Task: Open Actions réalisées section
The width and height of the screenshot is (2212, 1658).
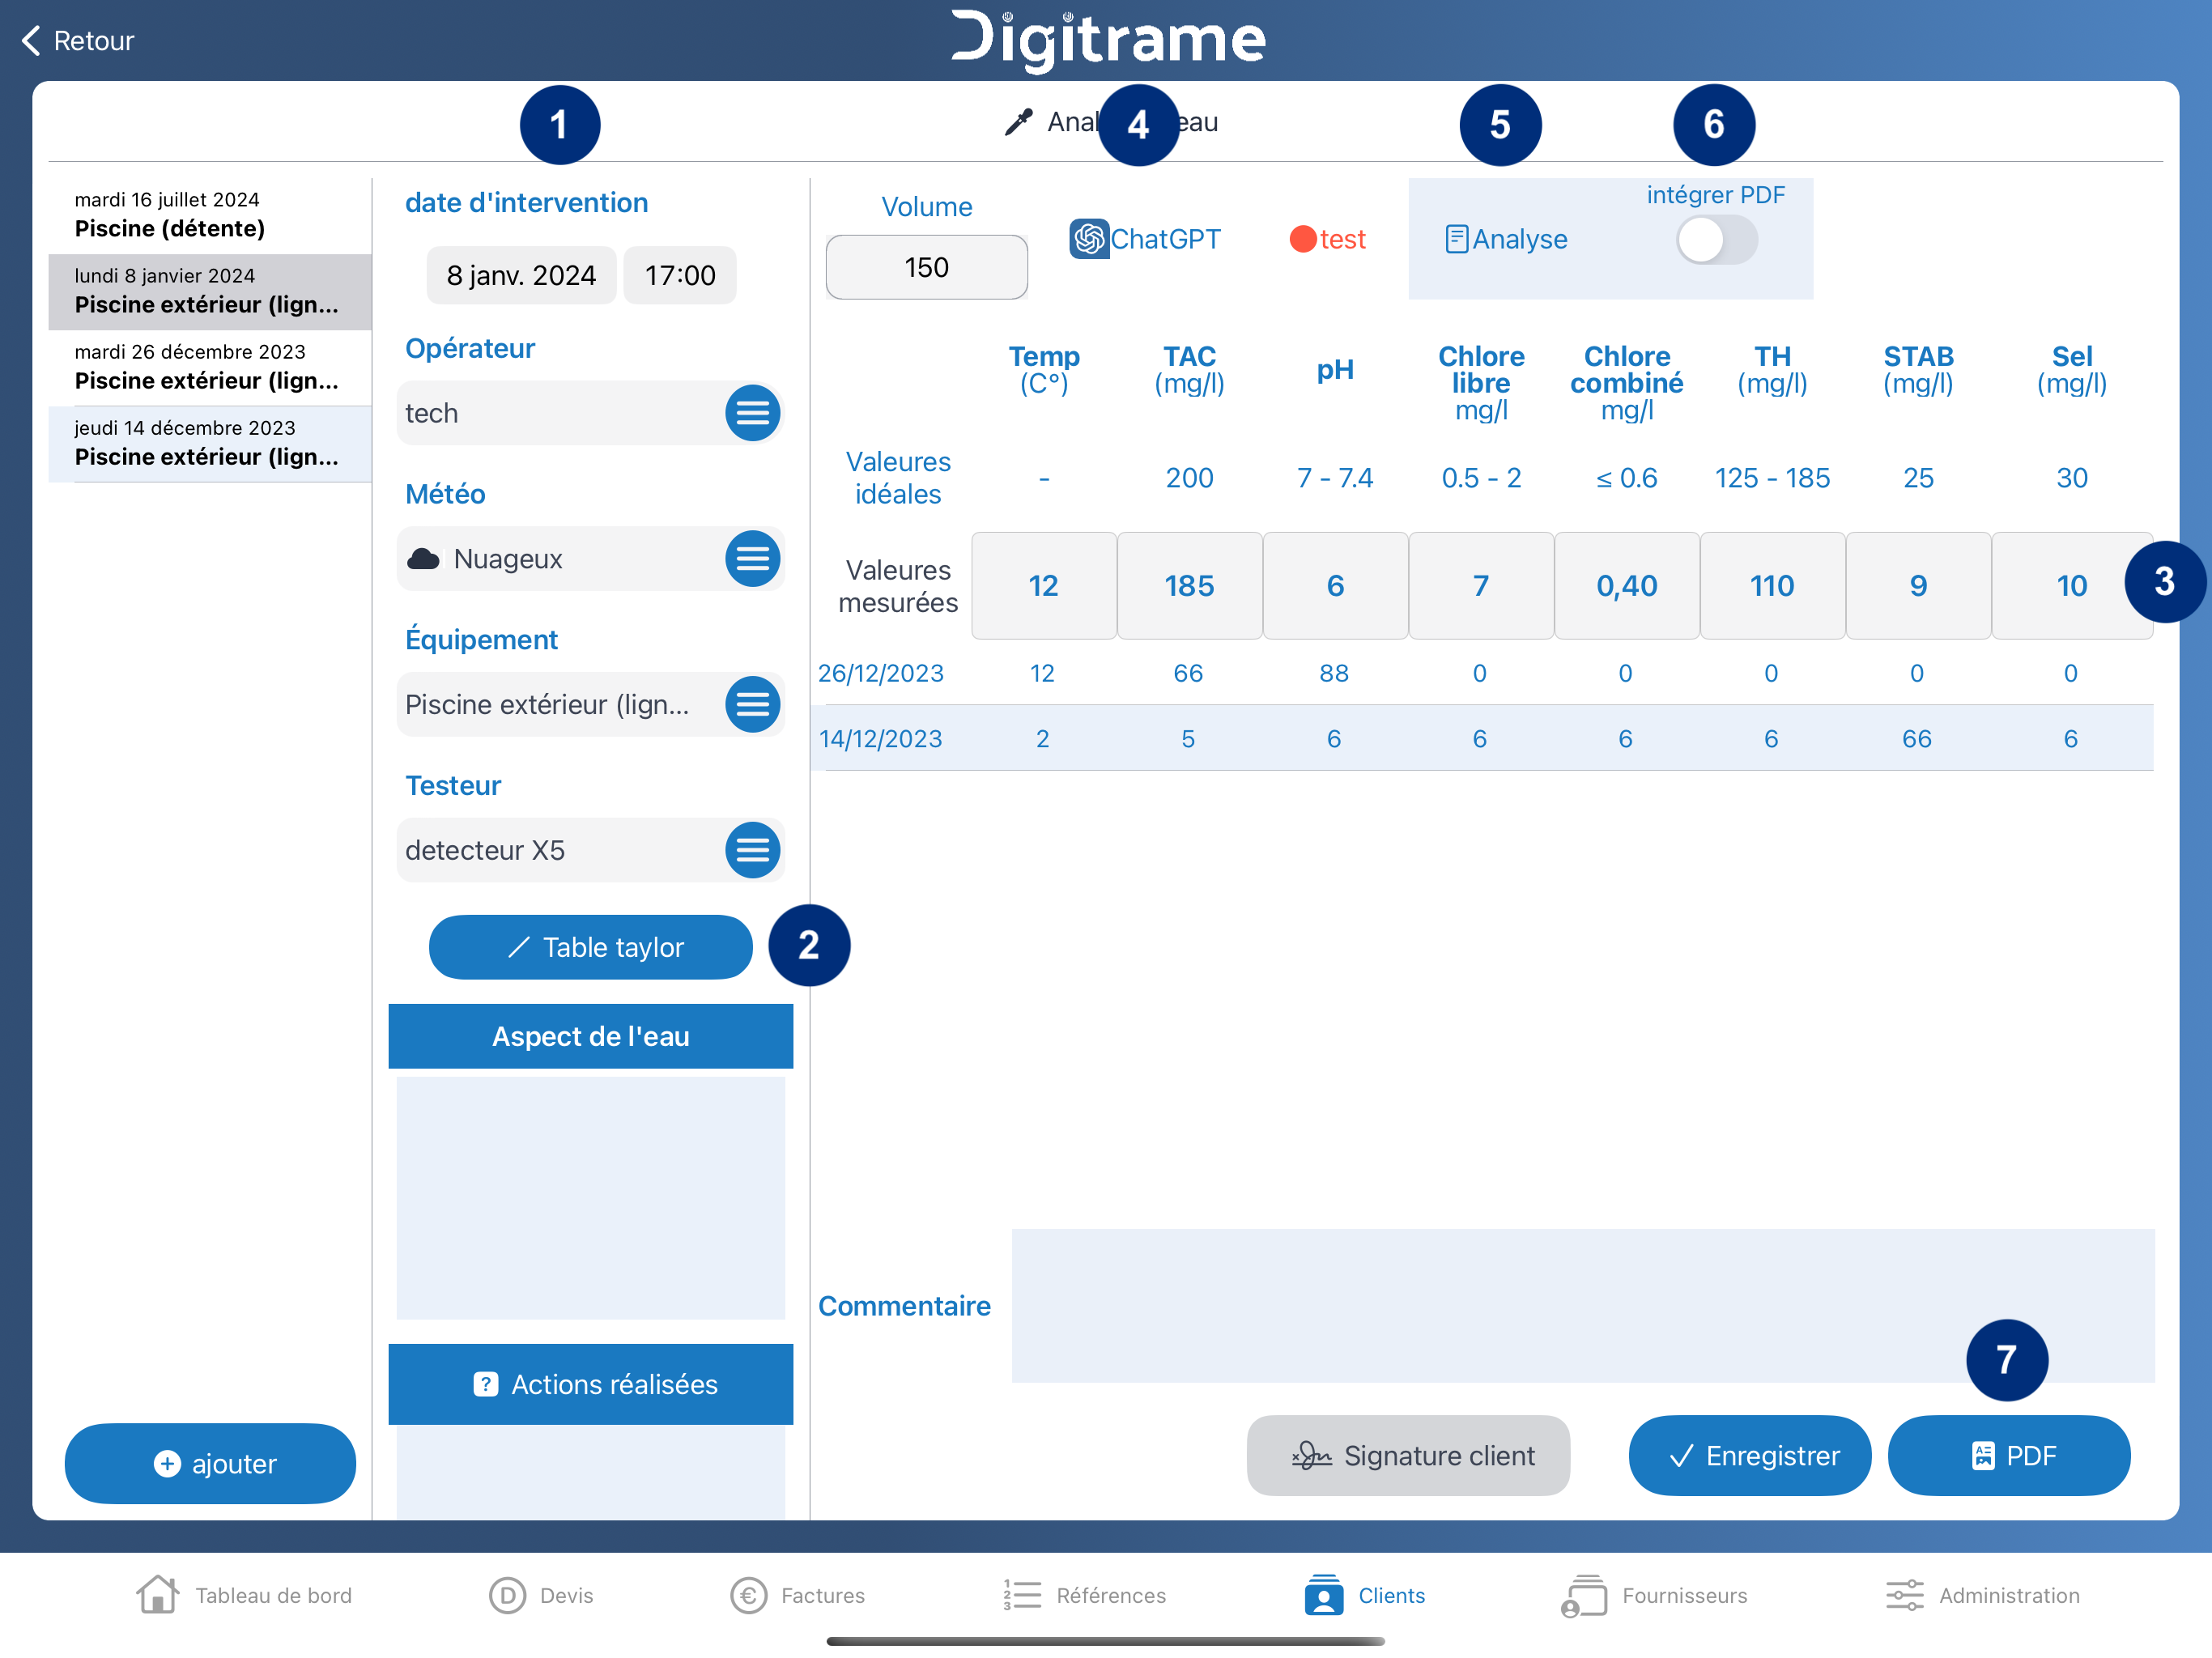Action: pos(591,1384)
